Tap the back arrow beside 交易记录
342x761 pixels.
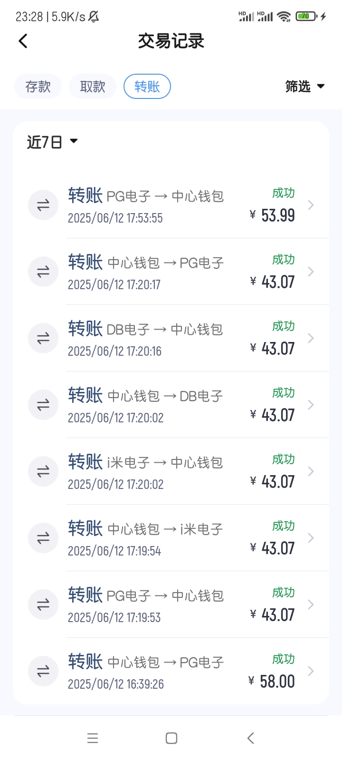click(x=23, y=41)
